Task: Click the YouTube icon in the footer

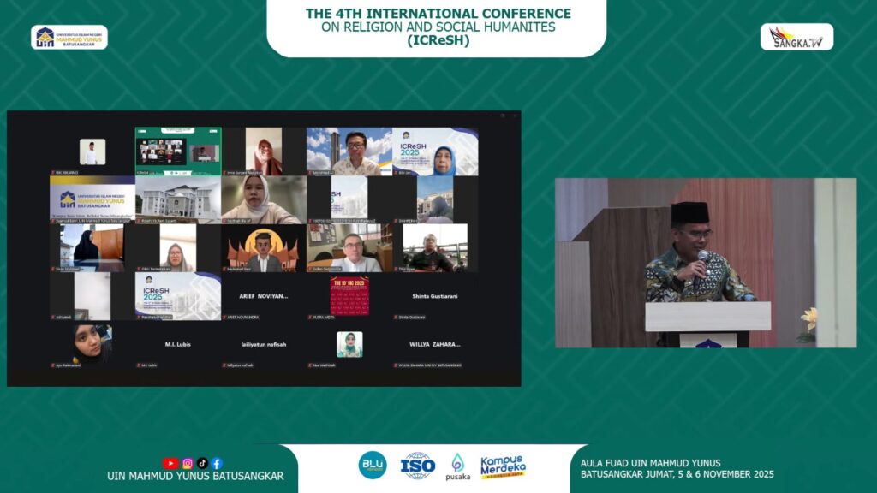Action: [170, 463]
